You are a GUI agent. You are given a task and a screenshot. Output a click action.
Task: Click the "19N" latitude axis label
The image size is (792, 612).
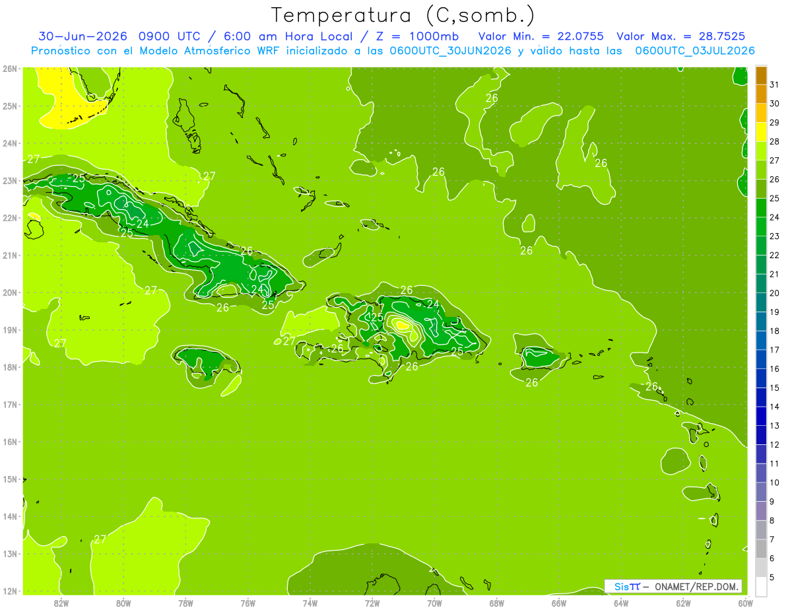(x=10, y=330)
